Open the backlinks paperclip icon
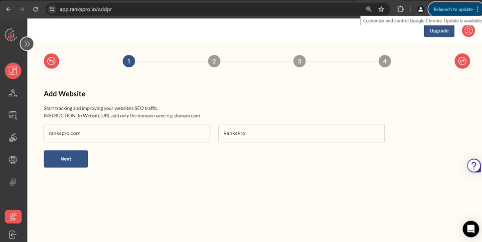The height and width of the screenshot is (242, 482). coord(13,182)
